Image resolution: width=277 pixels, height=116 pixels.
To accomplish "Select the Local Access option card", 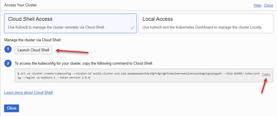I will pos(206,23).
